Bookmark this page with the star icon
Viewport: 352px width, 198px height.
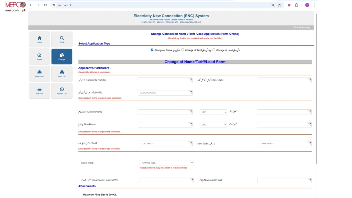tap(279, 5)
